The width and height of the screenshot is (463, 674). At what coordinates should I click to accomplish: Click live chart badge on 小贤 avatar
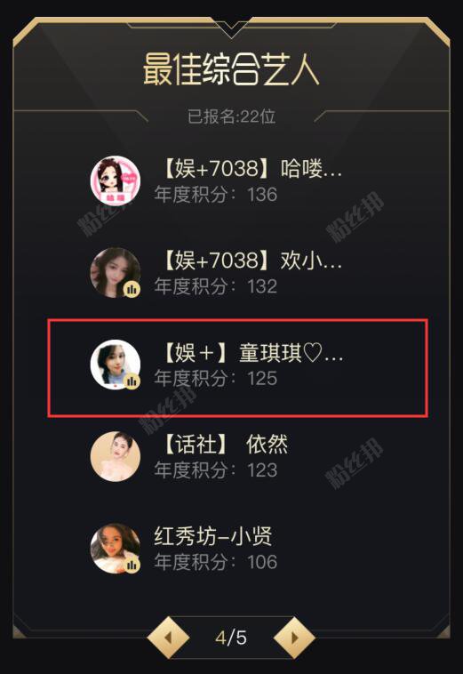point(132,565)
